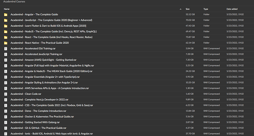Select file name Deno - The Complete Introduction.rar

[38, 111]
